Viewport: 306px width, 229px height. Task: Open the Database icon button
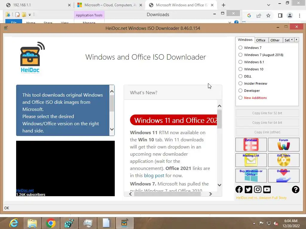(x=251, y=145)
